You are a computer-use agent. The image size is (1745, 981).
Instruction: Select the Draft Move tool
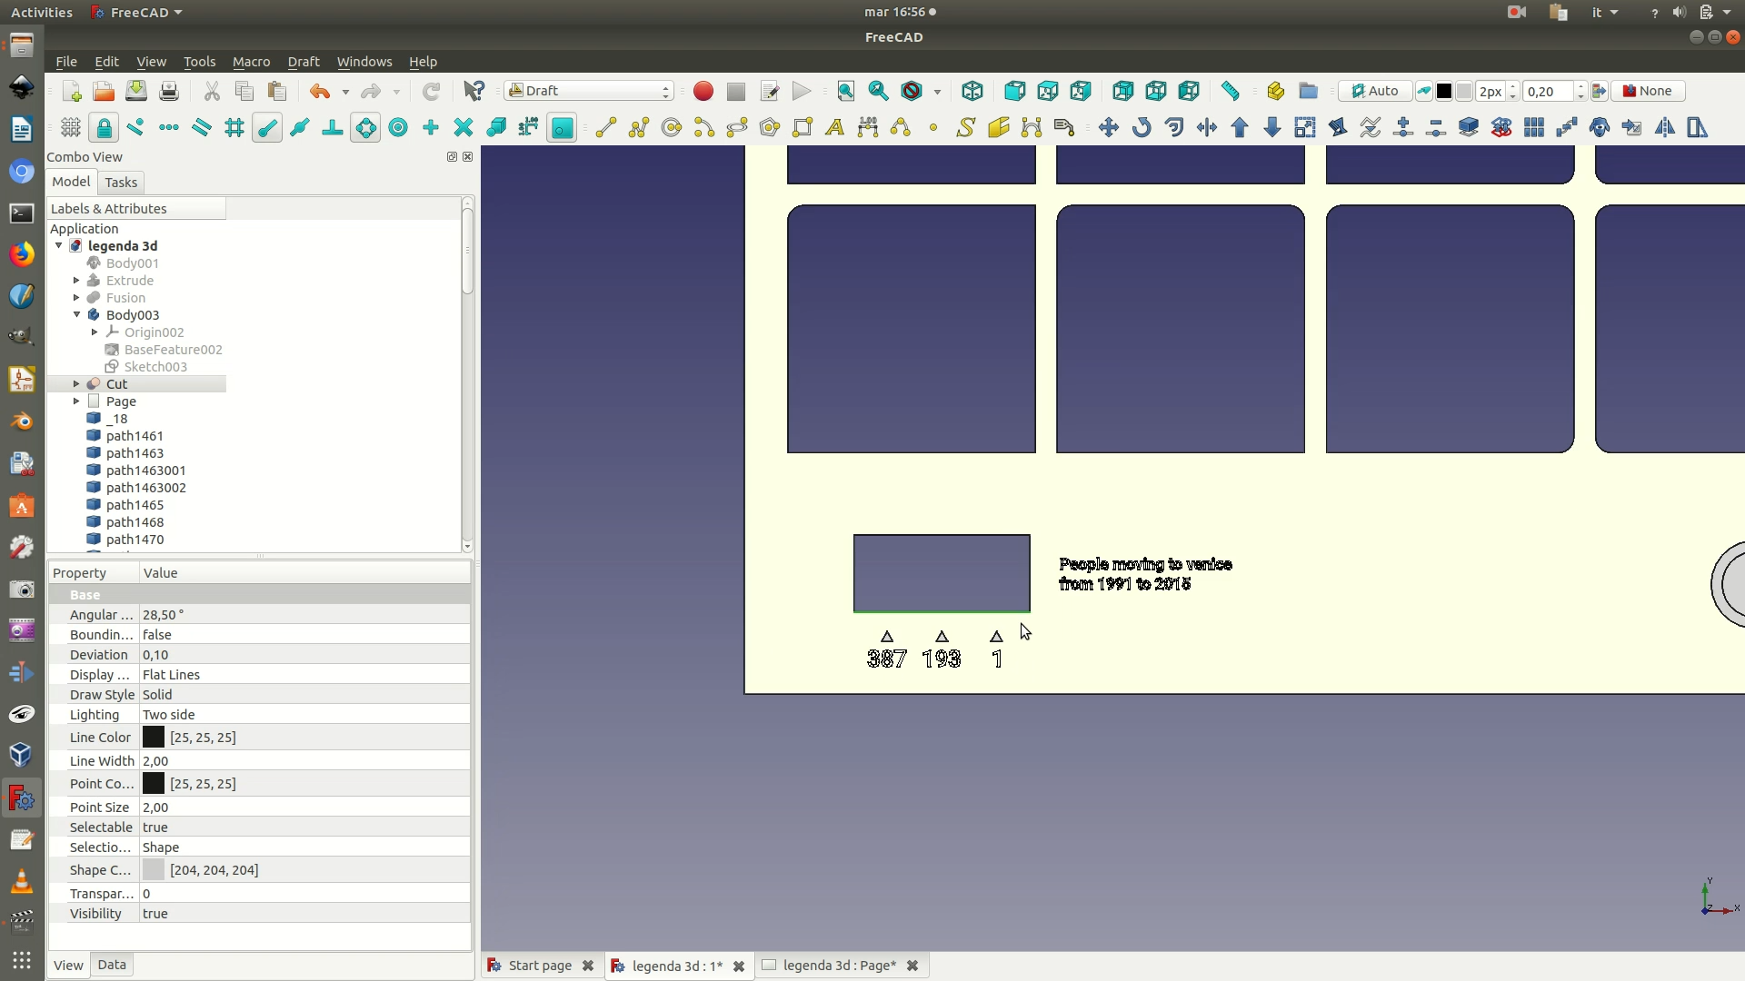[x=1109, y=127]
